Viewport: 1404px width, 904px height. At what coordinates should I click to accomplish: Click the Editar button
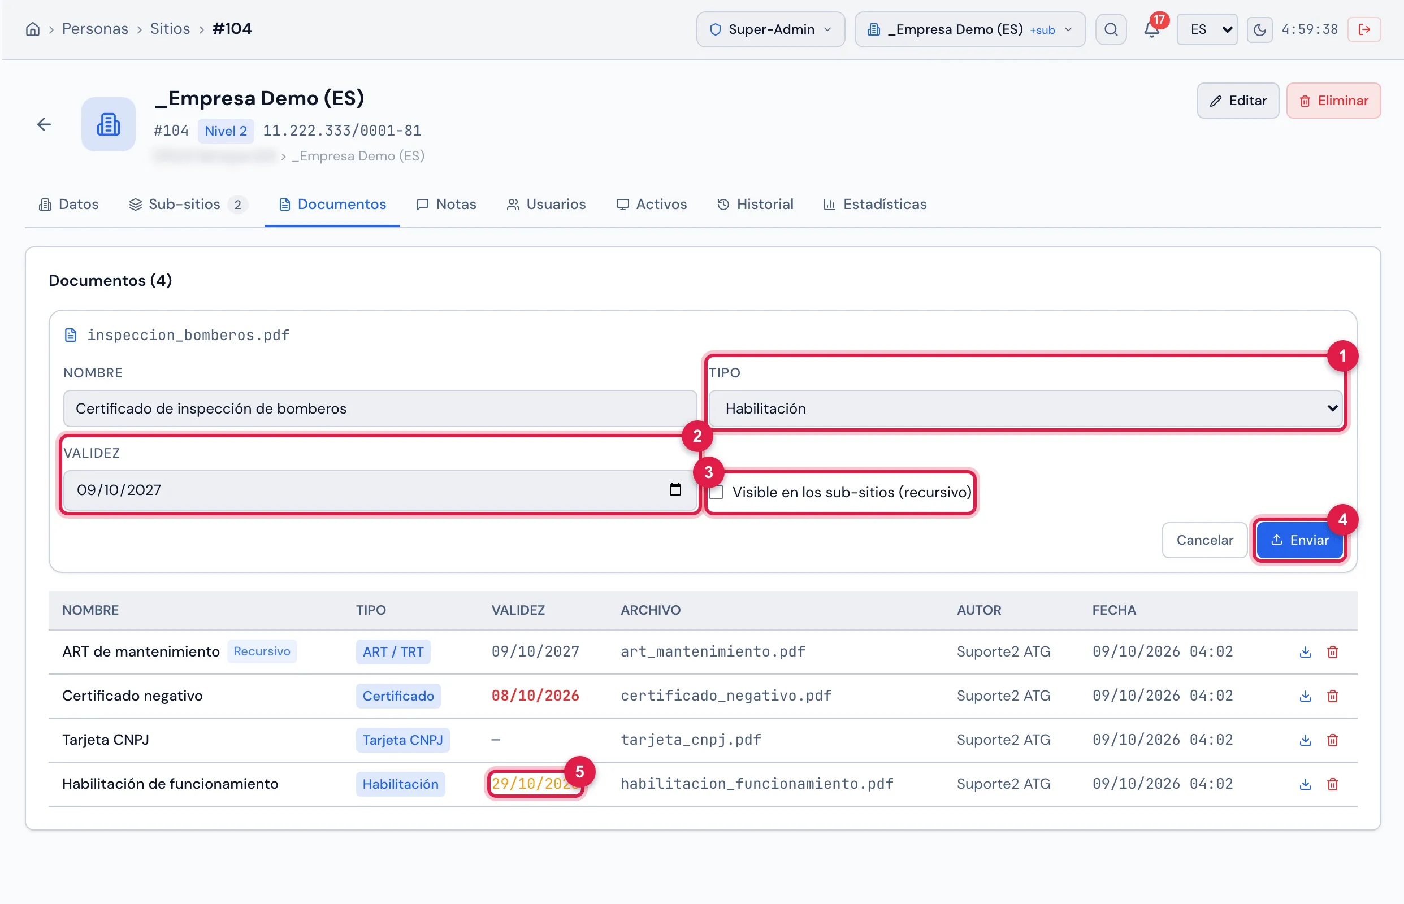click(1237, 101)
